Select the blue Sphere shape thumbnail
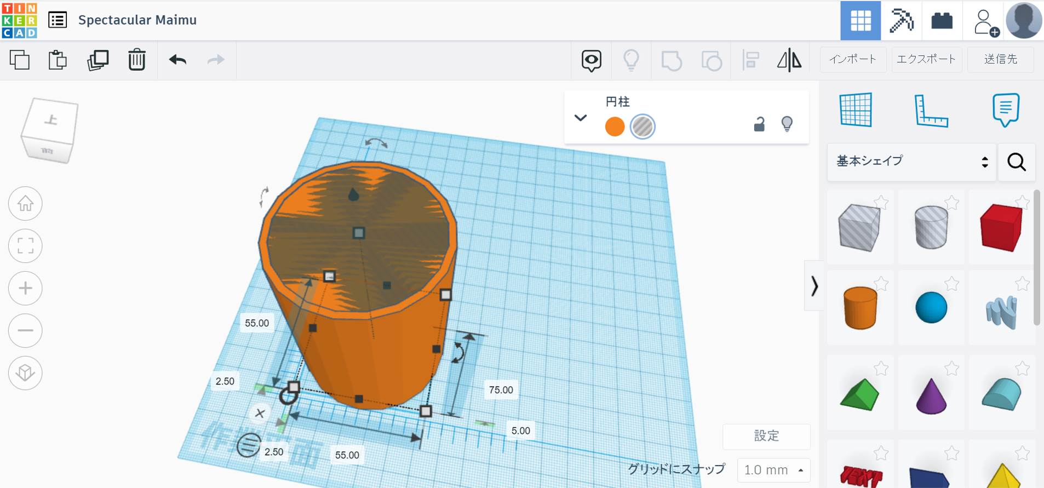This screenshot has width=1044, height=488. point(931,307)
